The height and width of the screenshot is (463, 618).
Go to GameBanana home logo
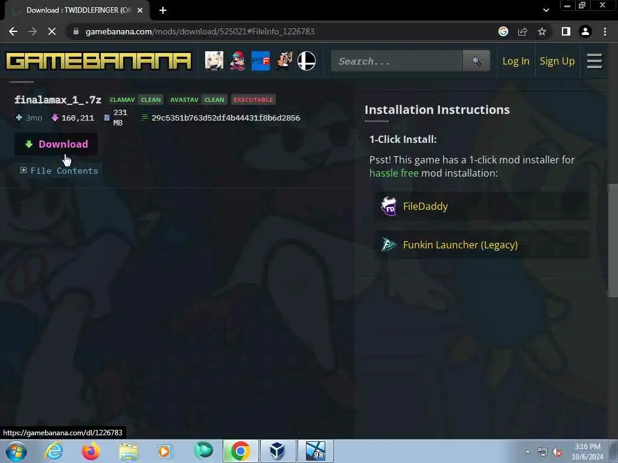tap(99, 61)
